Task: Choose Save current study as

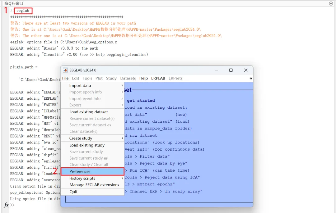Action: [x=93, y=158]
